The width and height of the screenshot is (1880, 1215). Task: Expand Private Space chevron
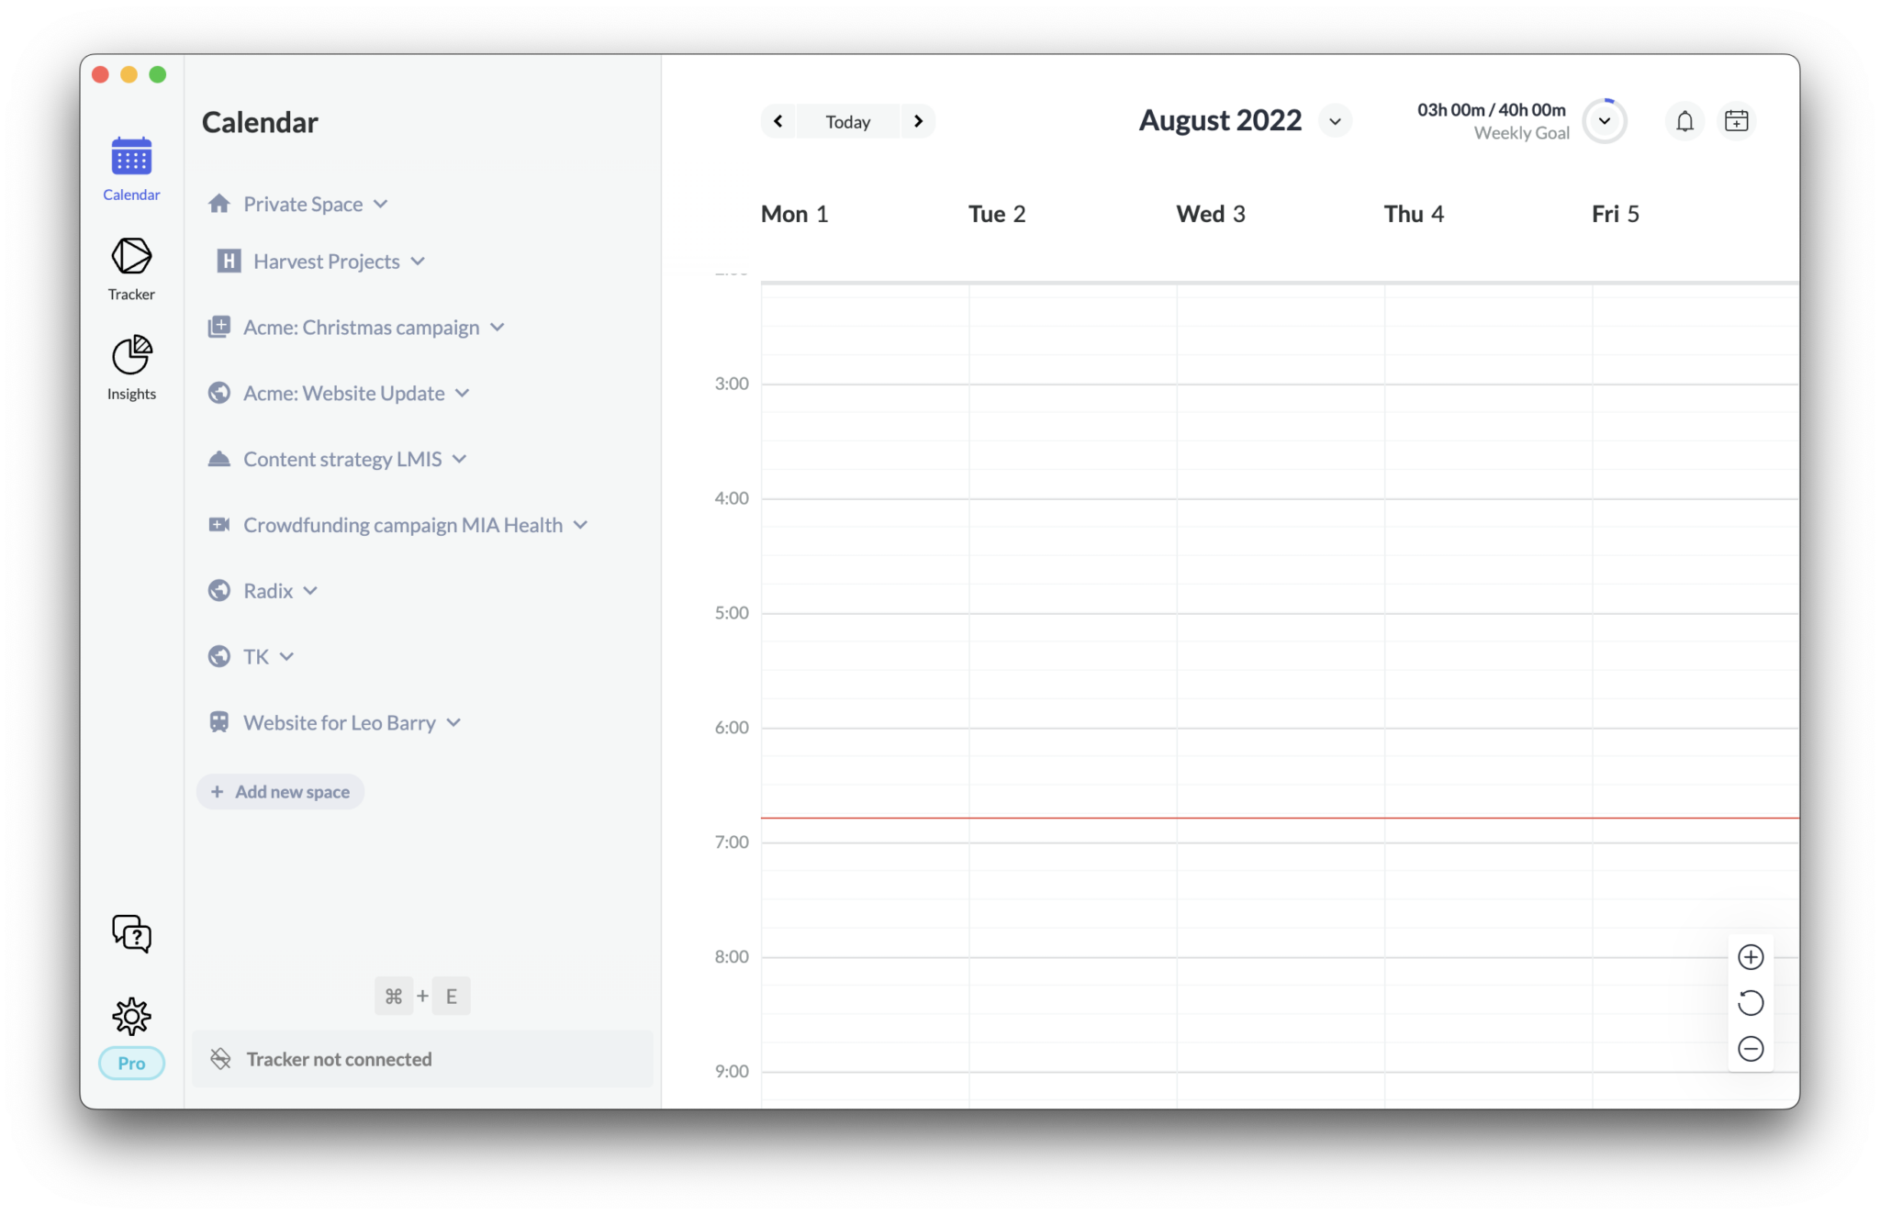click(x=381, y=204)
